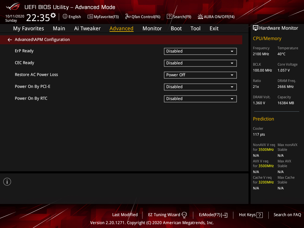Open the Monitor tab
304x228 pixels.
152,28
